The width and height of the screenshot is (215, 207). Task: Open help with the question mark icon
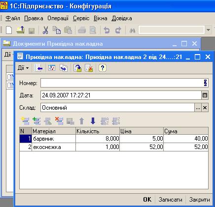pos(103,68)
